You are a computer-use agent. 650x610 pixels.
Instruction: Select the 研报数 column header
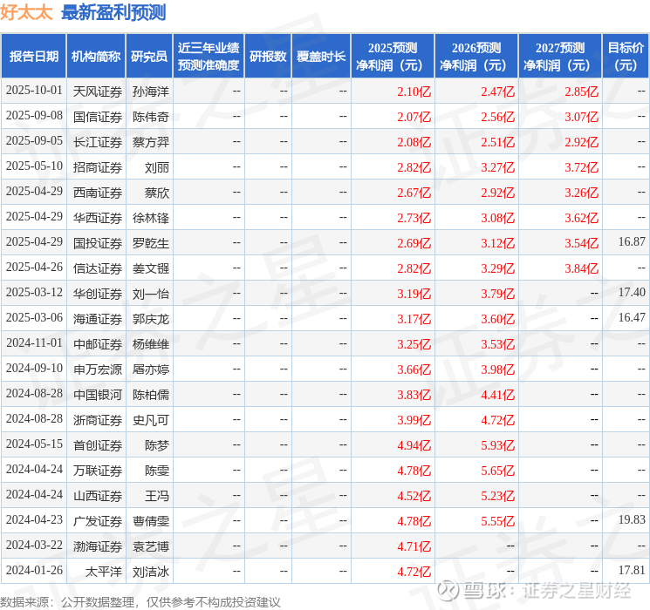[268, 57]
